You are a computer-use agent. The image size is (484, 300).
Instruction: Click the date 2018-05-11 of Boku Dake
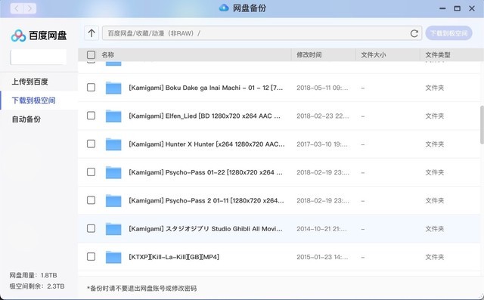coord(322,88)
